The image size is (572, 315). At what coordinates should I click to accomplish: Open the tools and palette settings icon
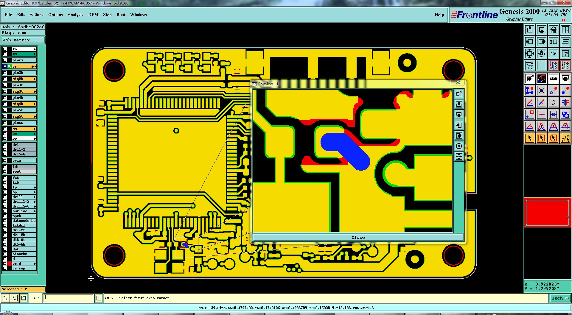click(x=530, y=66)
